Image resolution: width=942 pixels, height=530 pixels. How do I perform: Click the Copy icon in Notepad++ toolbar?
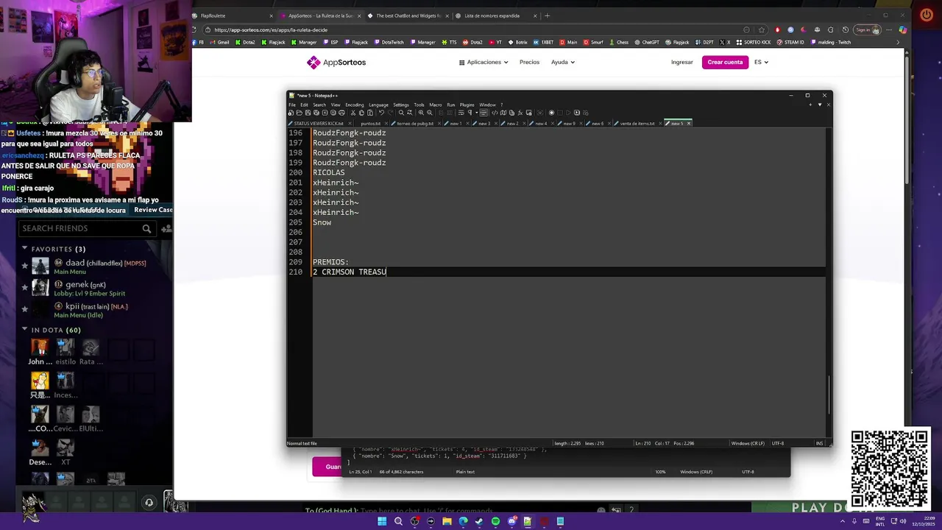(x=361, y=113)
